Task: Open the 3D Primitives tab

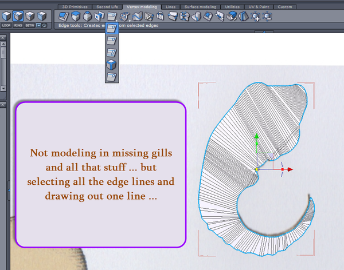Action: tap(74, 7)
